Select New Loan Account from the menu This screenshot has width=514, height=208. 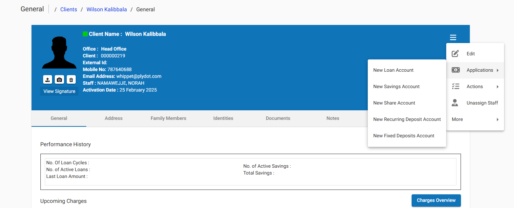(393, 70)
